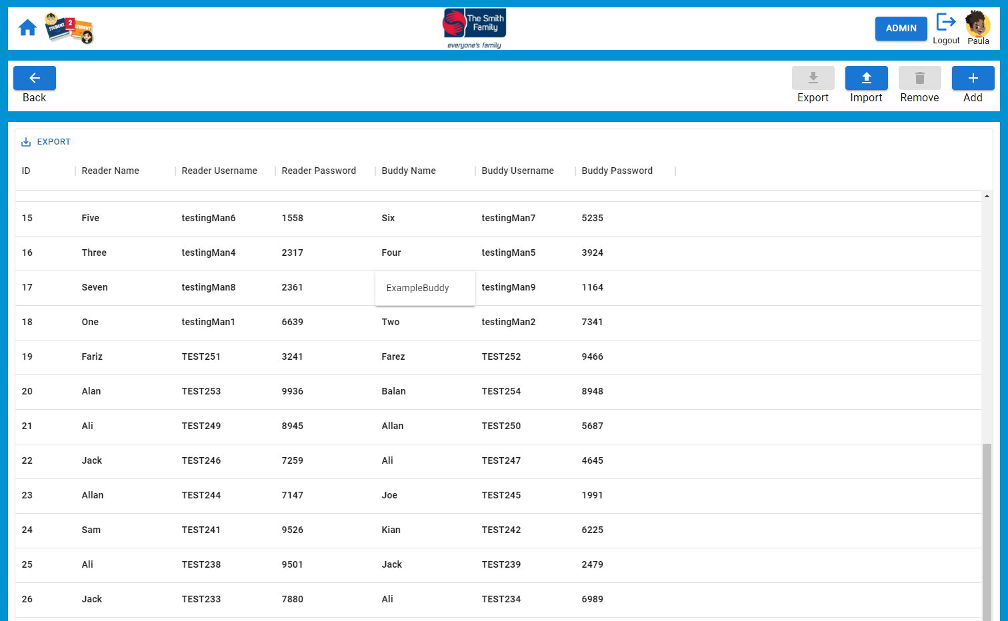Viewport: 1008px width, 621px height.
Task: Go to the Home icon
Action: (27, 28)
